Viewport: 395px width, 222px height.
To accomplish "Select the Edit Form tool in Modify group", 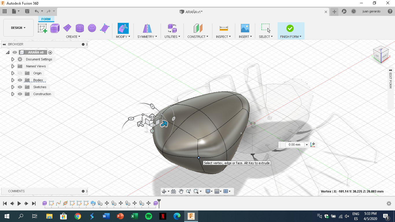I will click(123, 28).
